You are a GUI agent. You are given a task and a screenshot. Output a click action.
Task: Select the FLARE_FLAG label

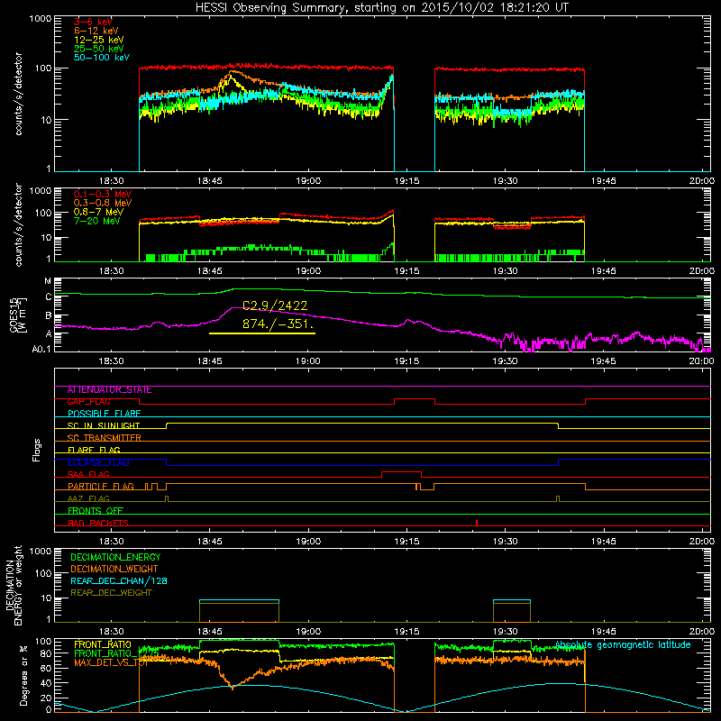(x=94, y=450)
